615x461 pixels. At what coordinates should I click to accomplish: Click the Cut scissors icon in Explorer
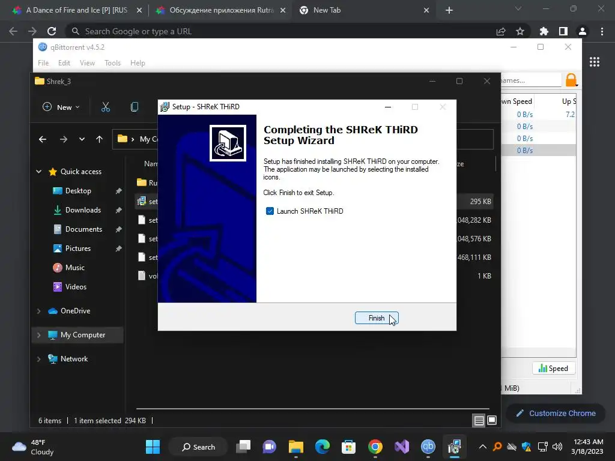[x=106, y=107]
